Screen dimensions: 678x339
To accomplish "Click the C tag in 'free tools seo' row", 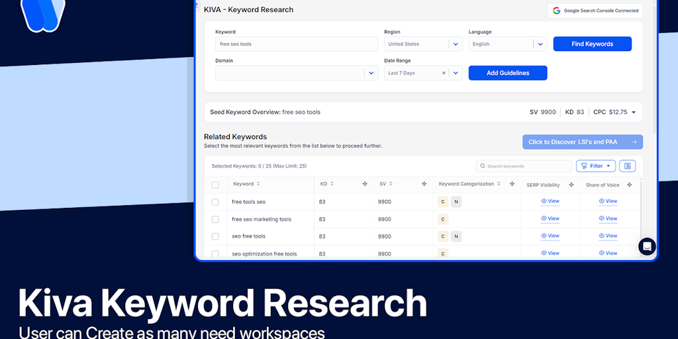I will tap(443, 202).
